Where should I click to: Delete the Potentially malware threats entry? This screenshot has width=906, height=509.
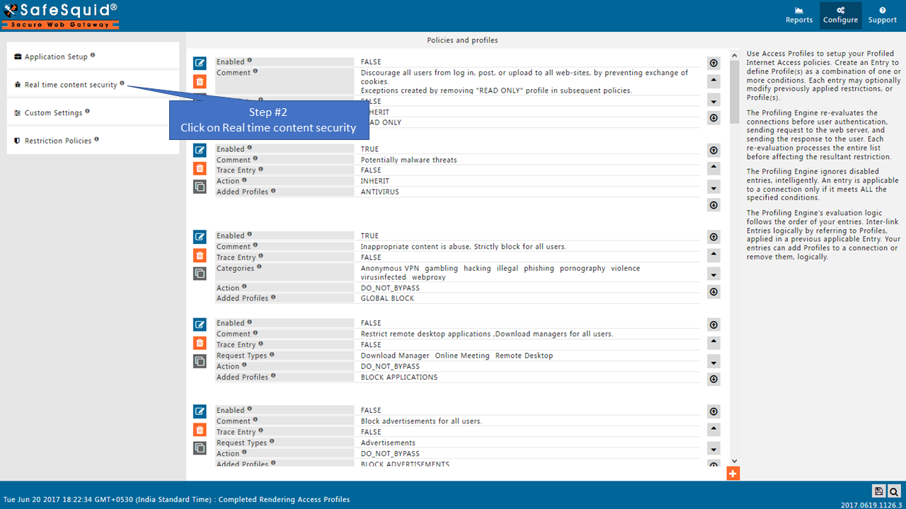(x=200, y=168)
